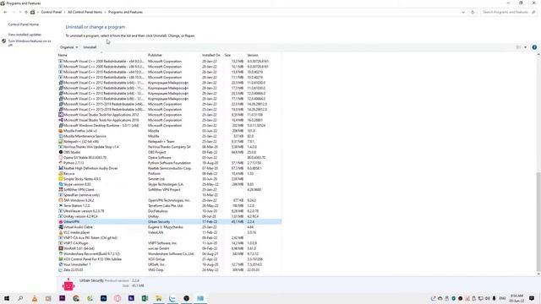The width and height of the screenshot is (541, 304).
Task: Select Microsoft Windows Desktop Runtime row
Action: click(x=170, y=126)
